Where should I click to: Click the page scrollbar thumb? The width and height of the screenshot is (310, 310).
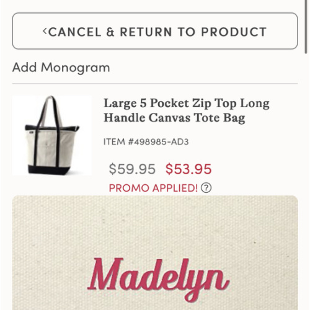click(x=306, y=27)
